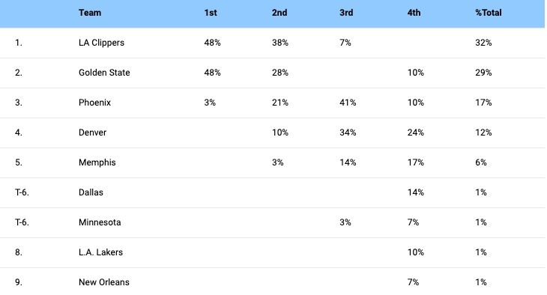Click Denver 24% fourth-place value

tap(415, 133)
